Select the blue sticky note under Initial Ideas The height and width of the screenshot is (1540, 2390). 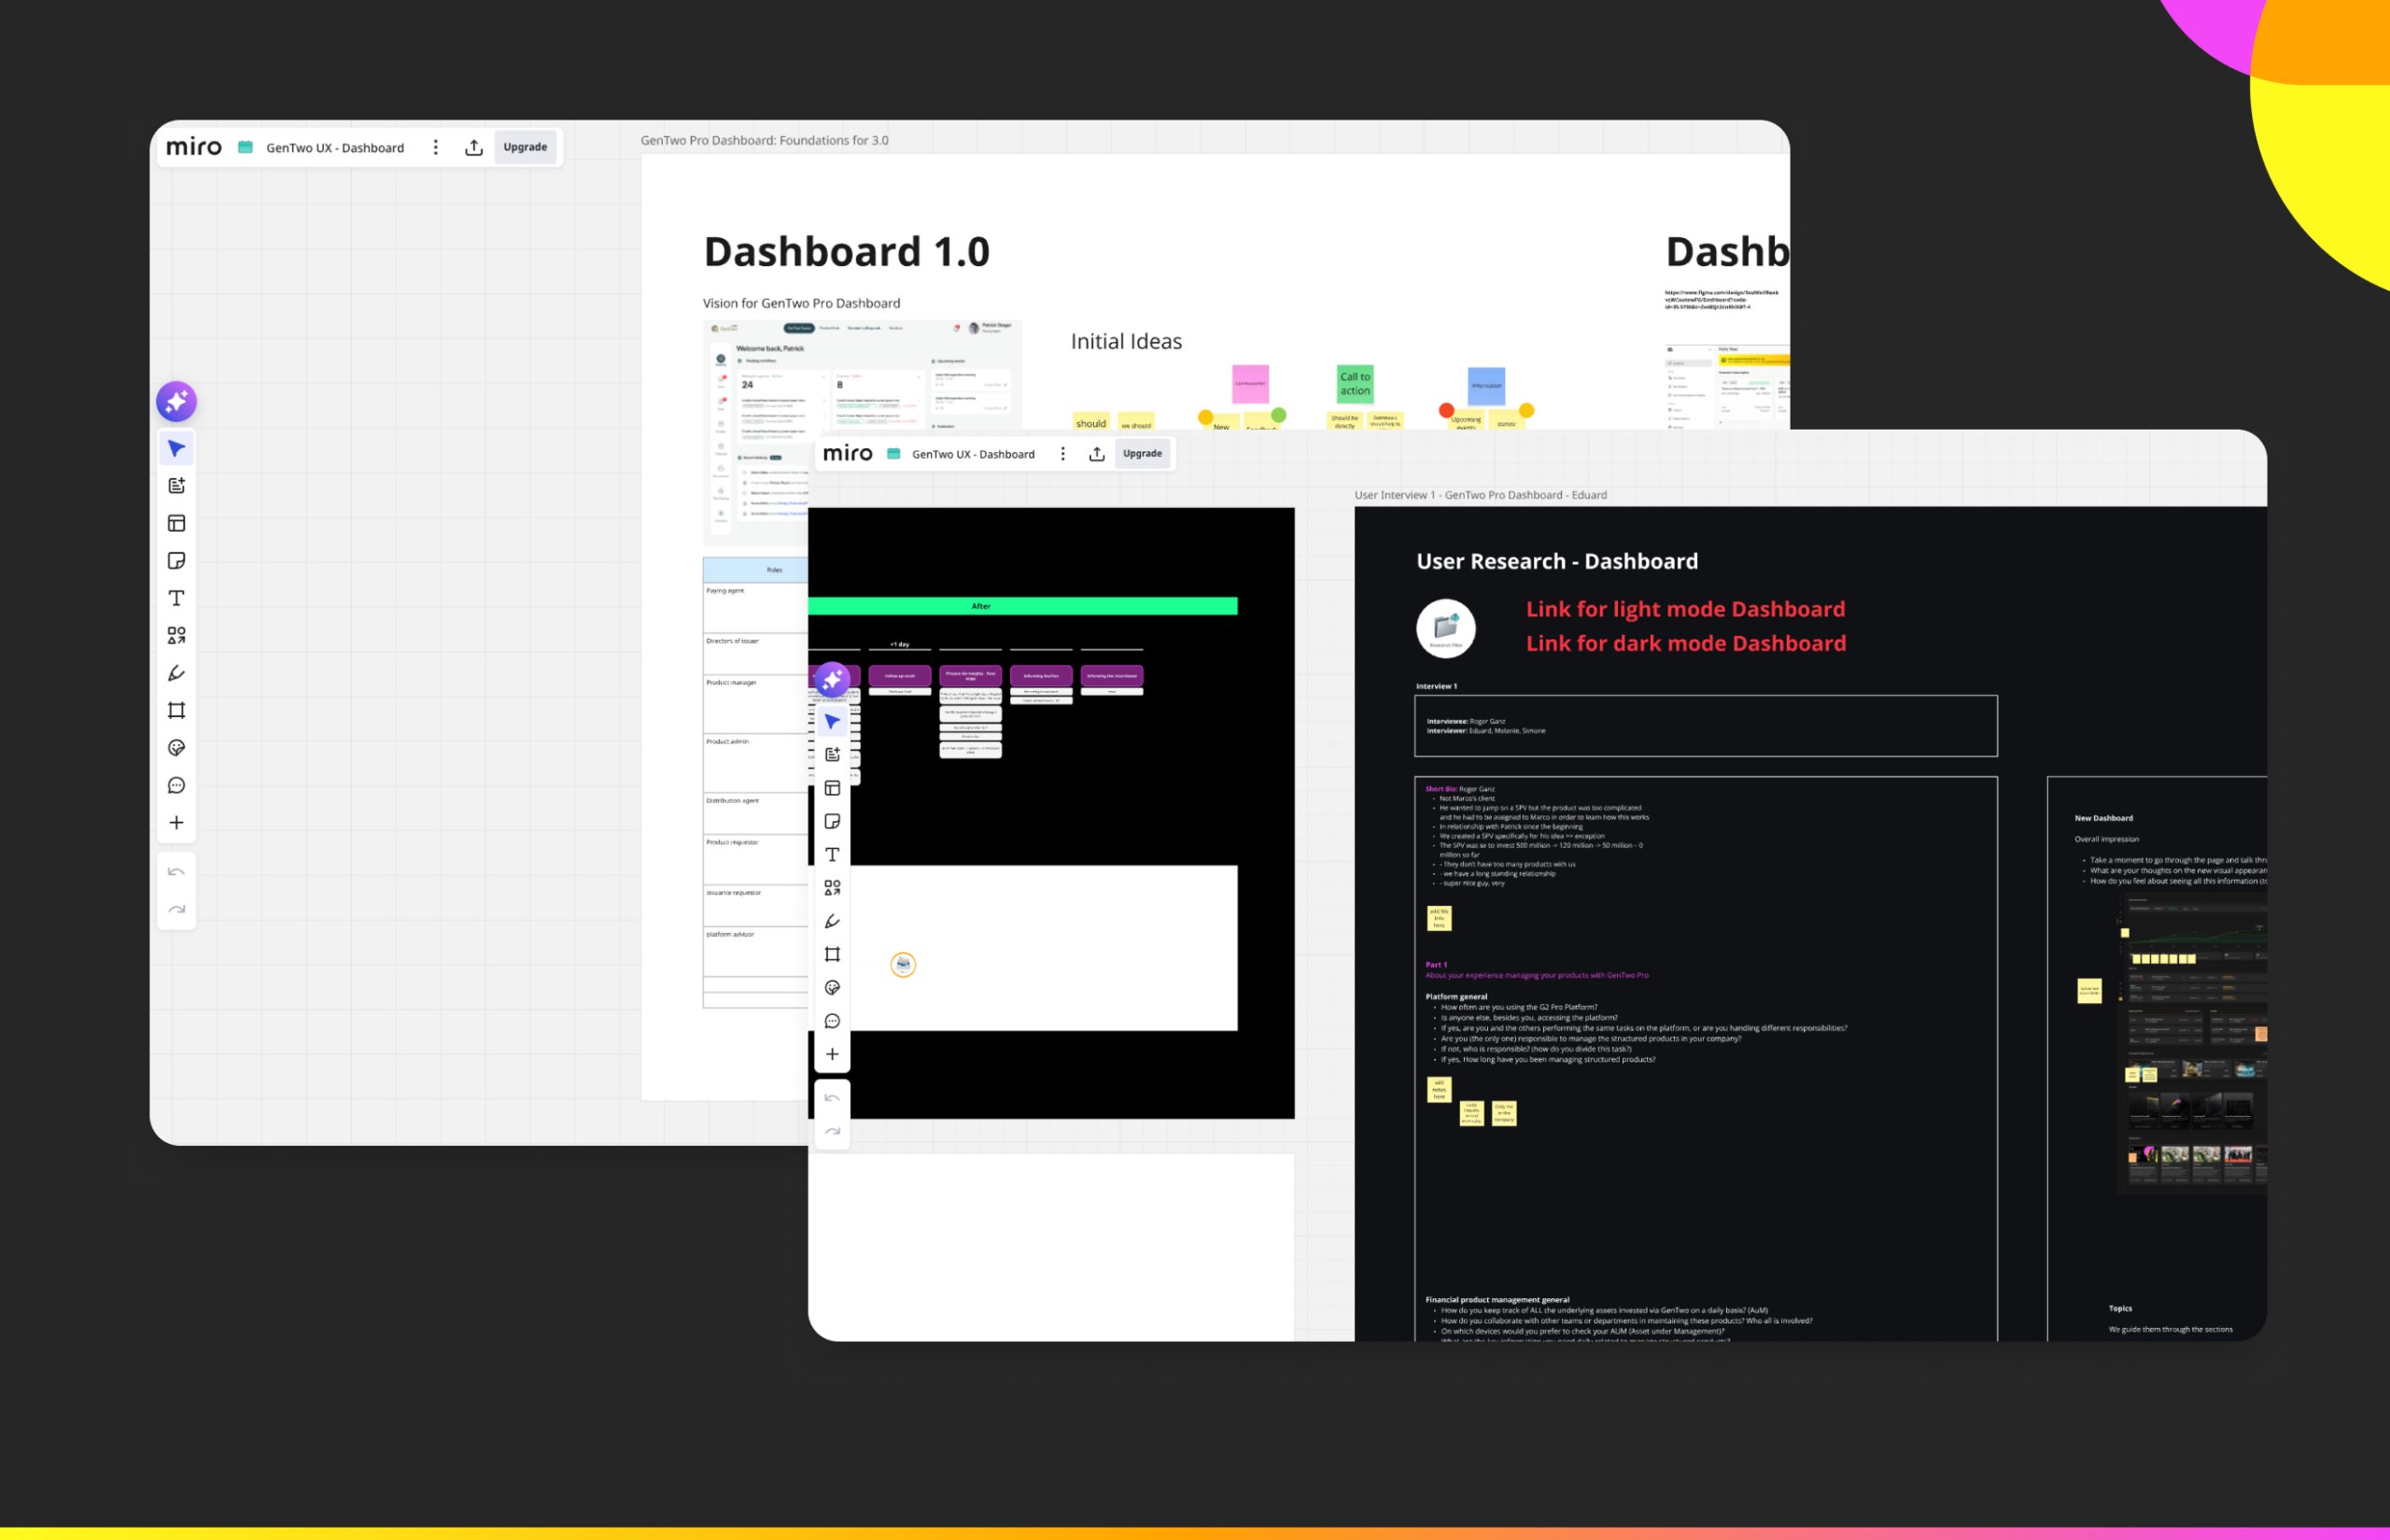pyautogui.click(x=1485, y=386)
